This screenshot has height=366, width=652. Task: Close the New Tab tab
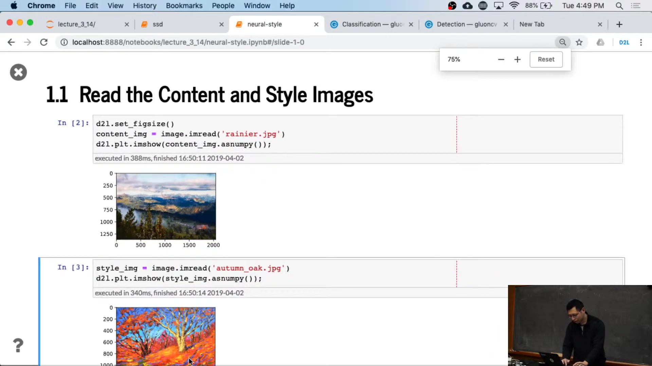(x=600, y=24)
